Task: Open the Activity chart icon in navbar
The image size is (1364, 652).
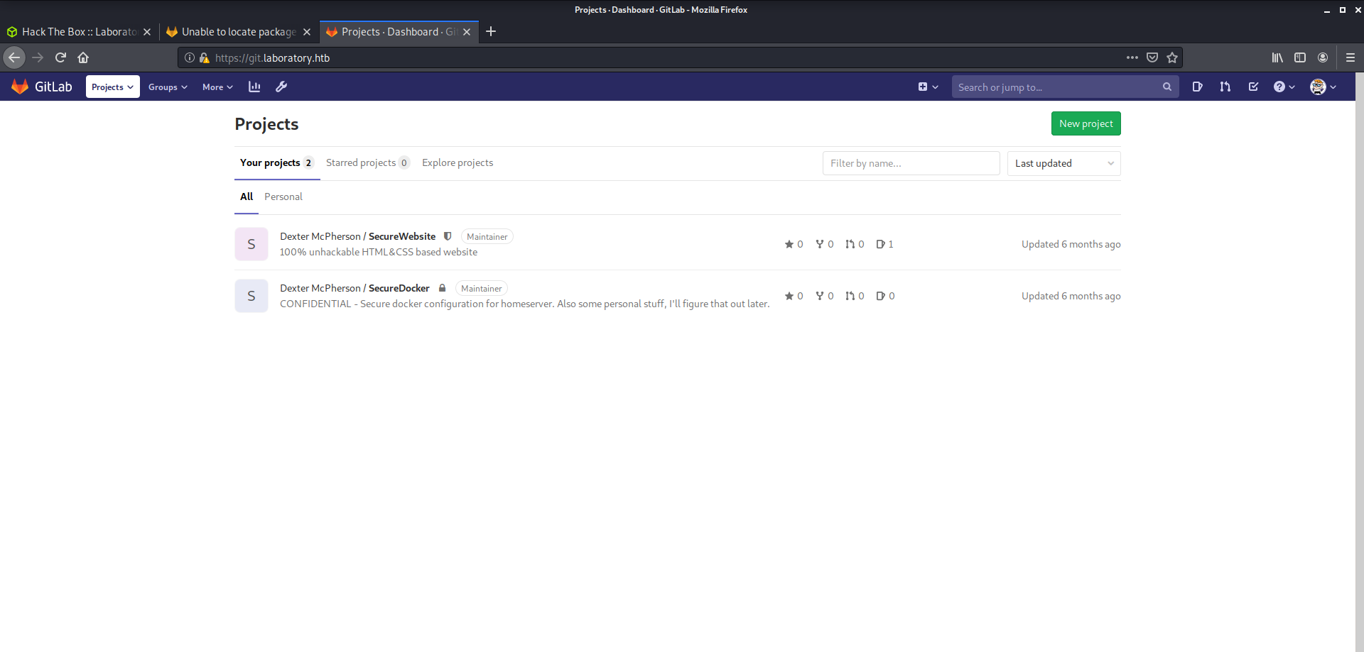Action: click(254, 87)
